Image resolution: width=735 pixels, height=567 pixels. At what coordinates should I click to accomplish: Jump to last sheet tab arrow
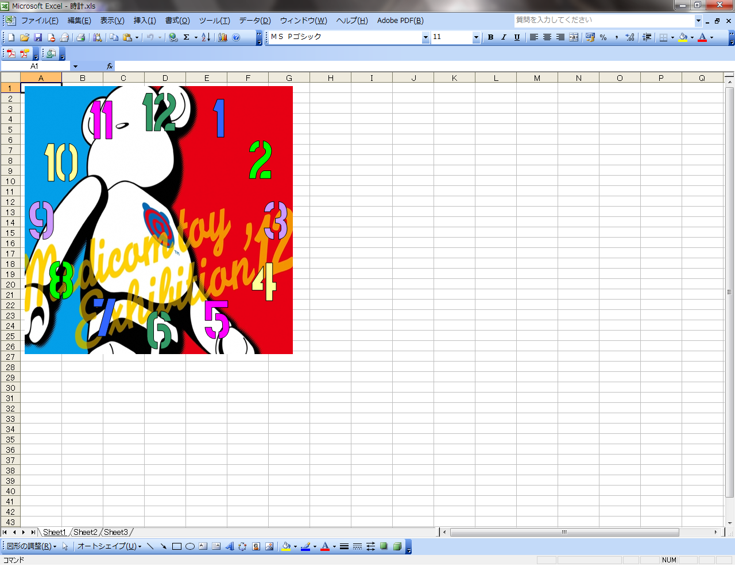pyautogui.click(x=33, y=533)
